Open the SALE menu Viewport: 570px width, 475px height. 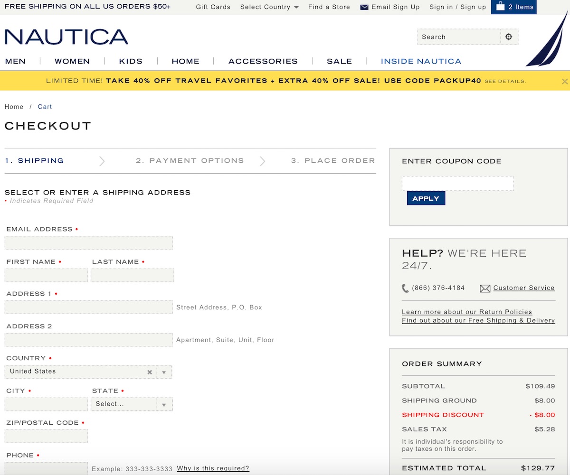click(339, 61)
